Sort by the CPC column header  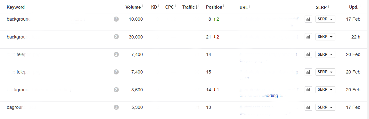pyautogui.click(x=170, y=7)
